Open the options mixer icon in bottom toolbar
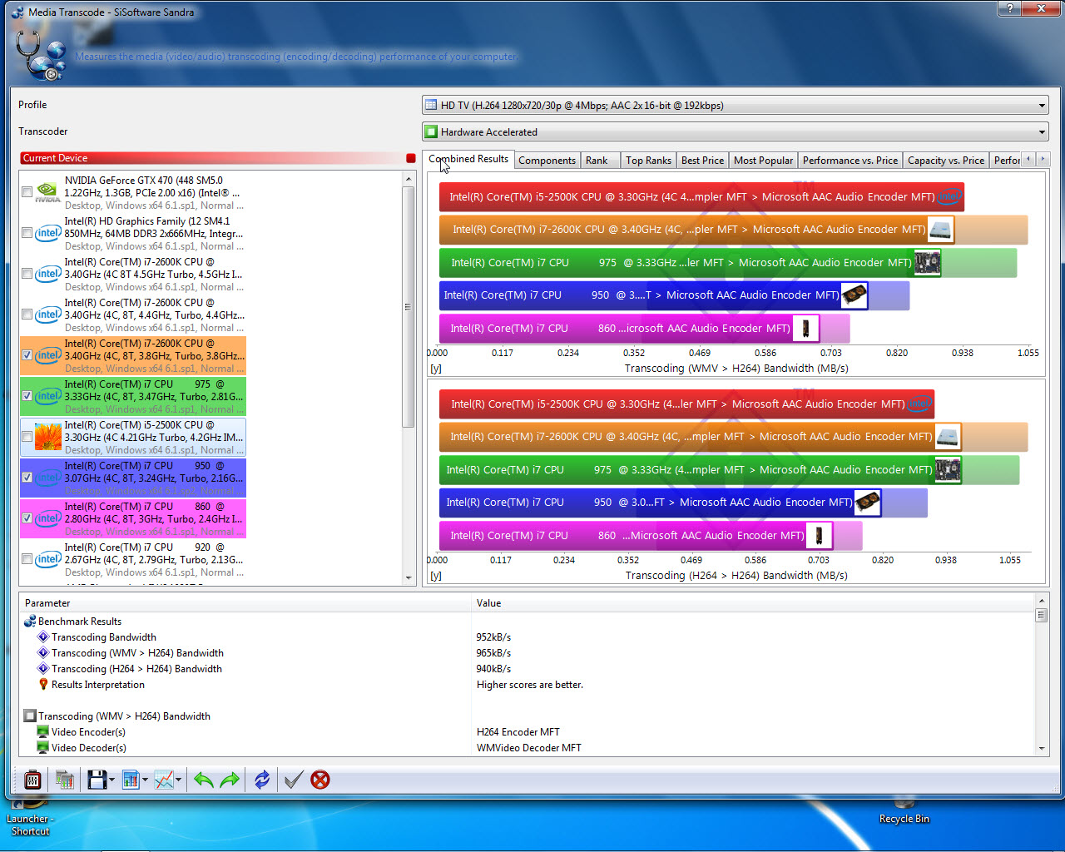Screen dimensions: 1065x852 [32, 780]
